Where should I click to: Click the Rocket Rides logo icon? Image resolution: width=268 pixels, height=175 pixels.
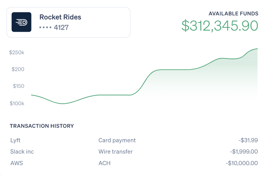tap(21, 22)
